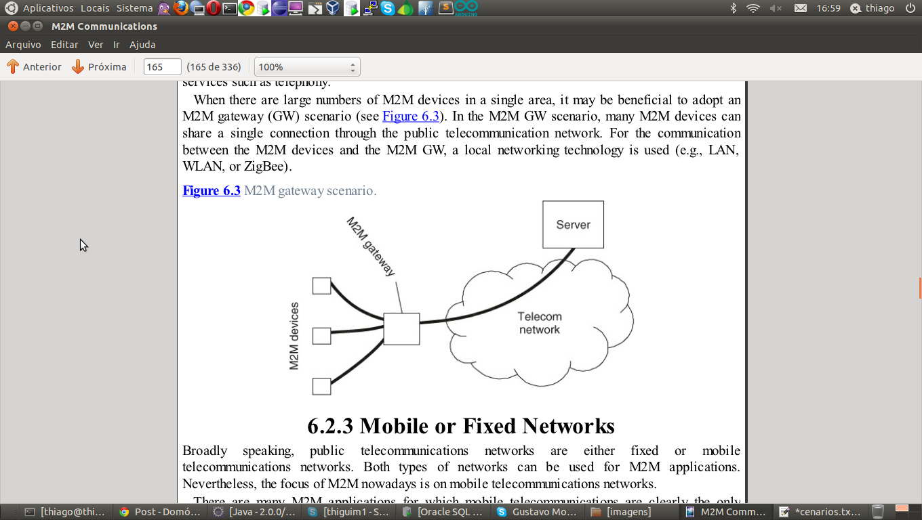The height and width of the screenshot is (520, 922).
Task: Click the page number field showing 165
Action: click(162, 67)
